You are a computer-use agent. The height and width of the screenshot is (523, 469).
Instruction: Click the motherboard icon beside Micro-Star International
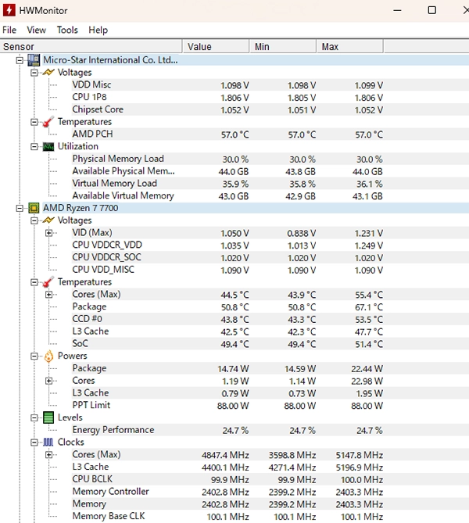coord(34,59)
